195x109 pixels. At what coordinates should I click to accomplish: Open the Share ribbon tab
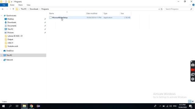pos(20,5)
